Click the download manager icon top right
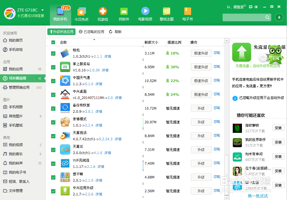Image resolution: width=287 pixels, height=200 pixels. (279, 17)
